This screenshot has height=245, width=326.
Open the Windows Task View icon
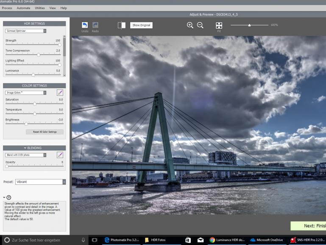coord(95,240)
